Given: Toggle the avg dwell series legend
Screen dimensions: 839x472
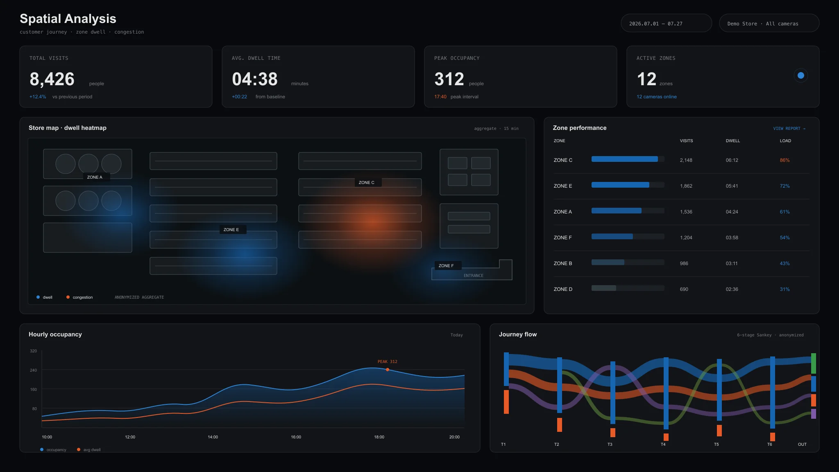Looking at the screenshot, I should click(89, 450).
